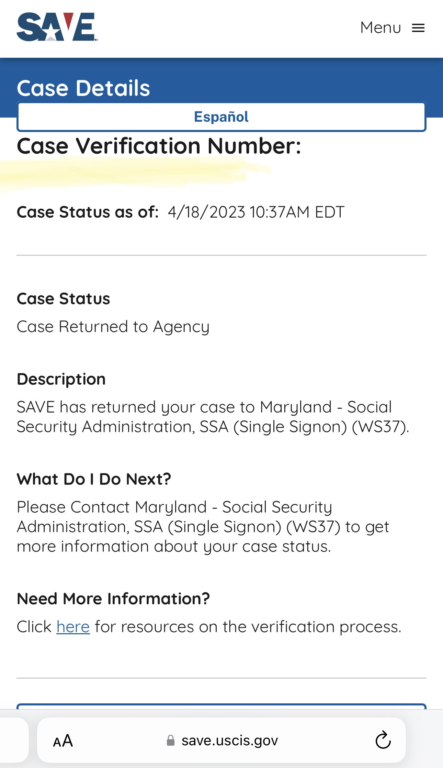This screenshot has width=443, height=768.
Task: Select the Case Verification Number heading
Action: coord(159,146)
